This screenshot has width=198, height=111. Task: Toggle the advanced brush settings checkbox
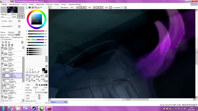click(x=27, y=101)
